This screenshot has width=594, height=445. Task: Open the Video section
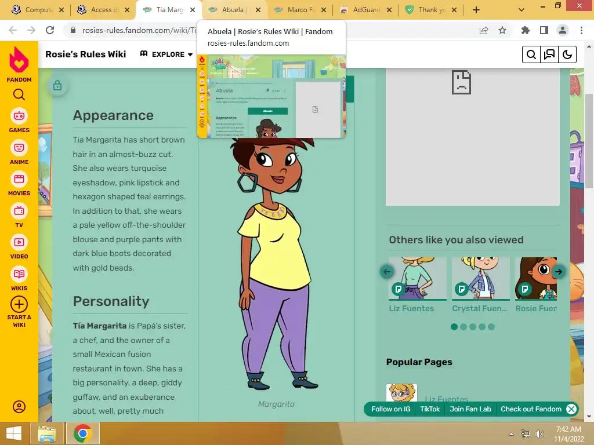[19, 247]
